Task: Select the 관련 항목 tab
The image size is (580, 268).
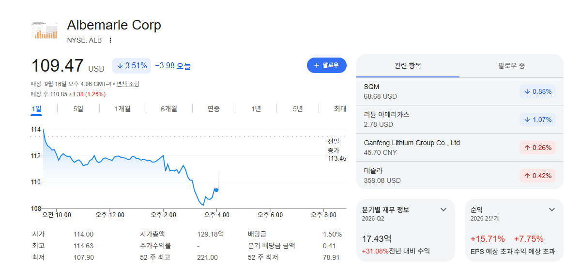Action: click(x=408, y=66)
